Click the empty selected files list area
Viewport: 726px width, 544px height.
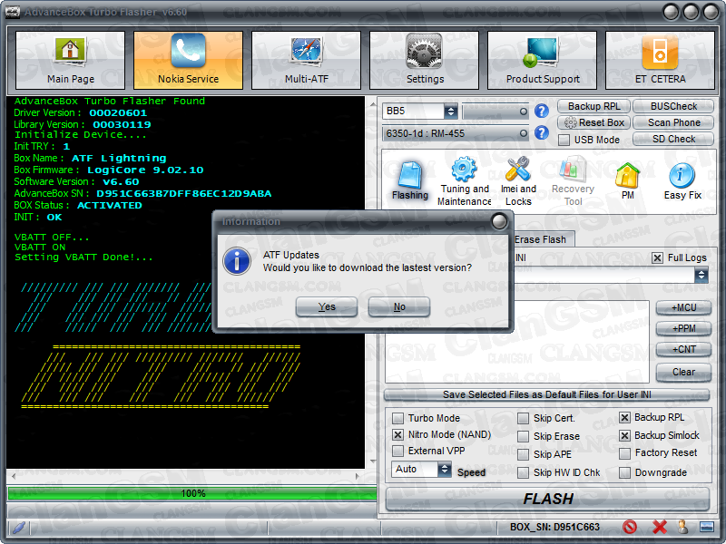click(516, 342)
